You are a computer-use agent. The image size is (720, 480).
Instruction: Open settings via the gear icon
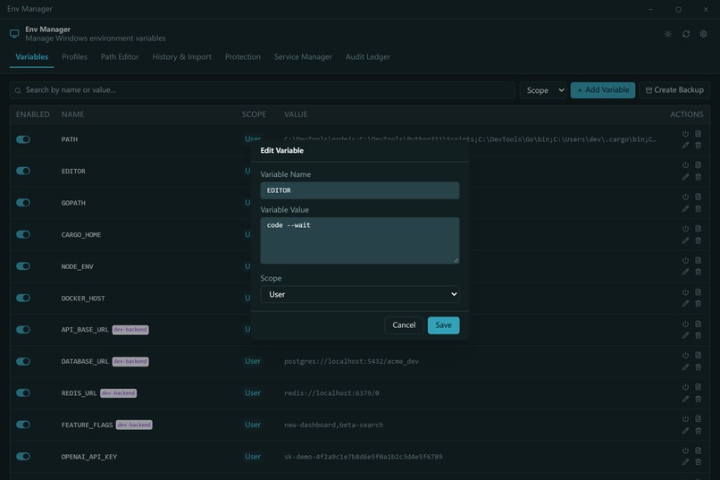tap(703, 34)
